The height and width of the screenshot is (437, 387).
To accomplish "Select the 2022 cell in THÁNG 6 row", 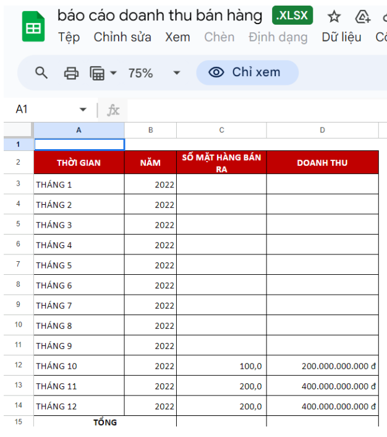I will pos(150,285).
